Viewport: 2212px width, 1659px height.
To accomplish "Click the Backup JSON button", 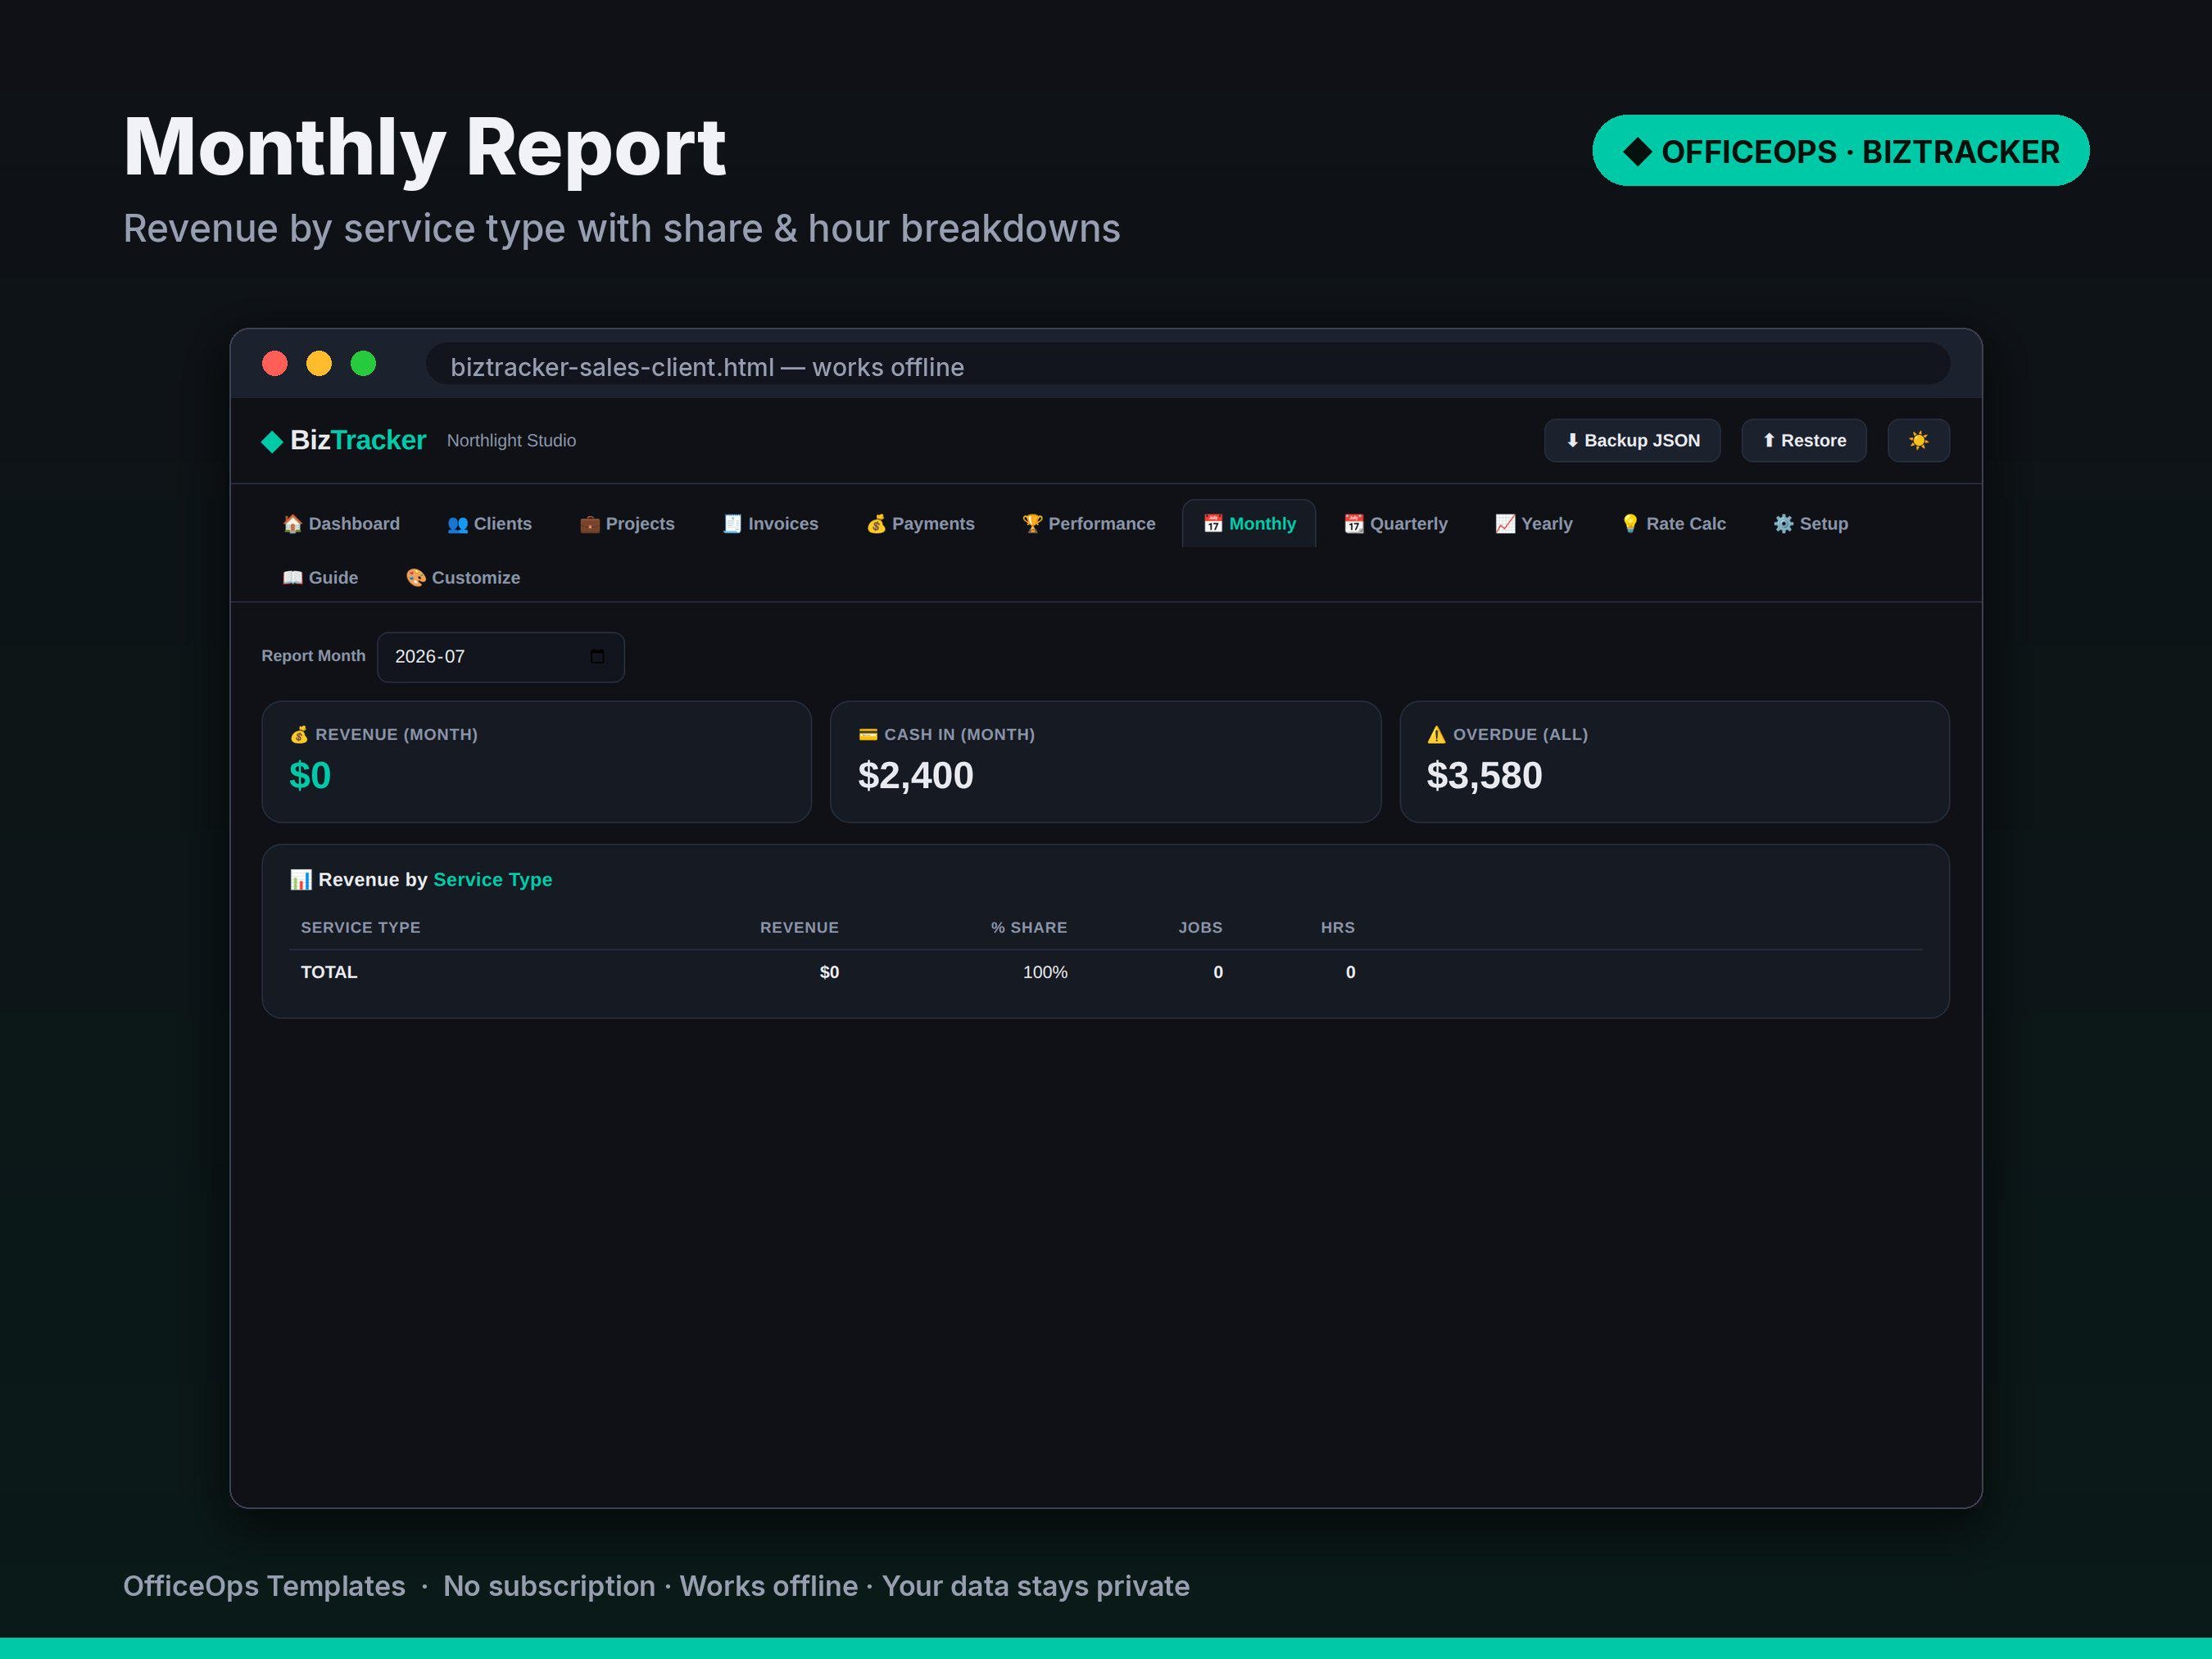I will pos(1632,440).
